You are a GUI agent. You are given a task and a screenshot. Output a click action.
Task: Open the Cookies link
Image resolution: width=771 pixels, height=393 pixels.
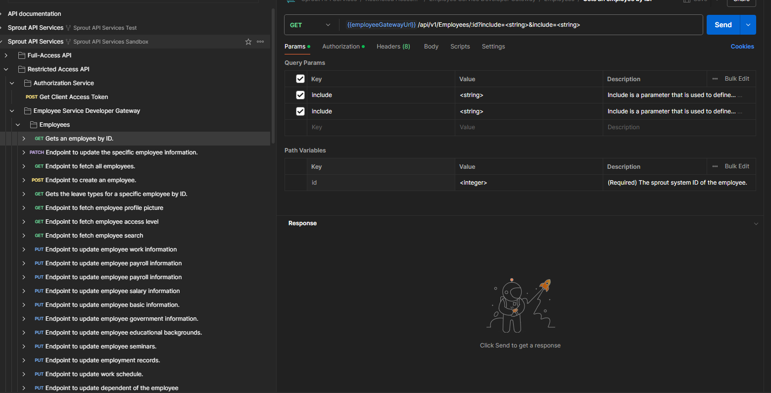[742, 47]
